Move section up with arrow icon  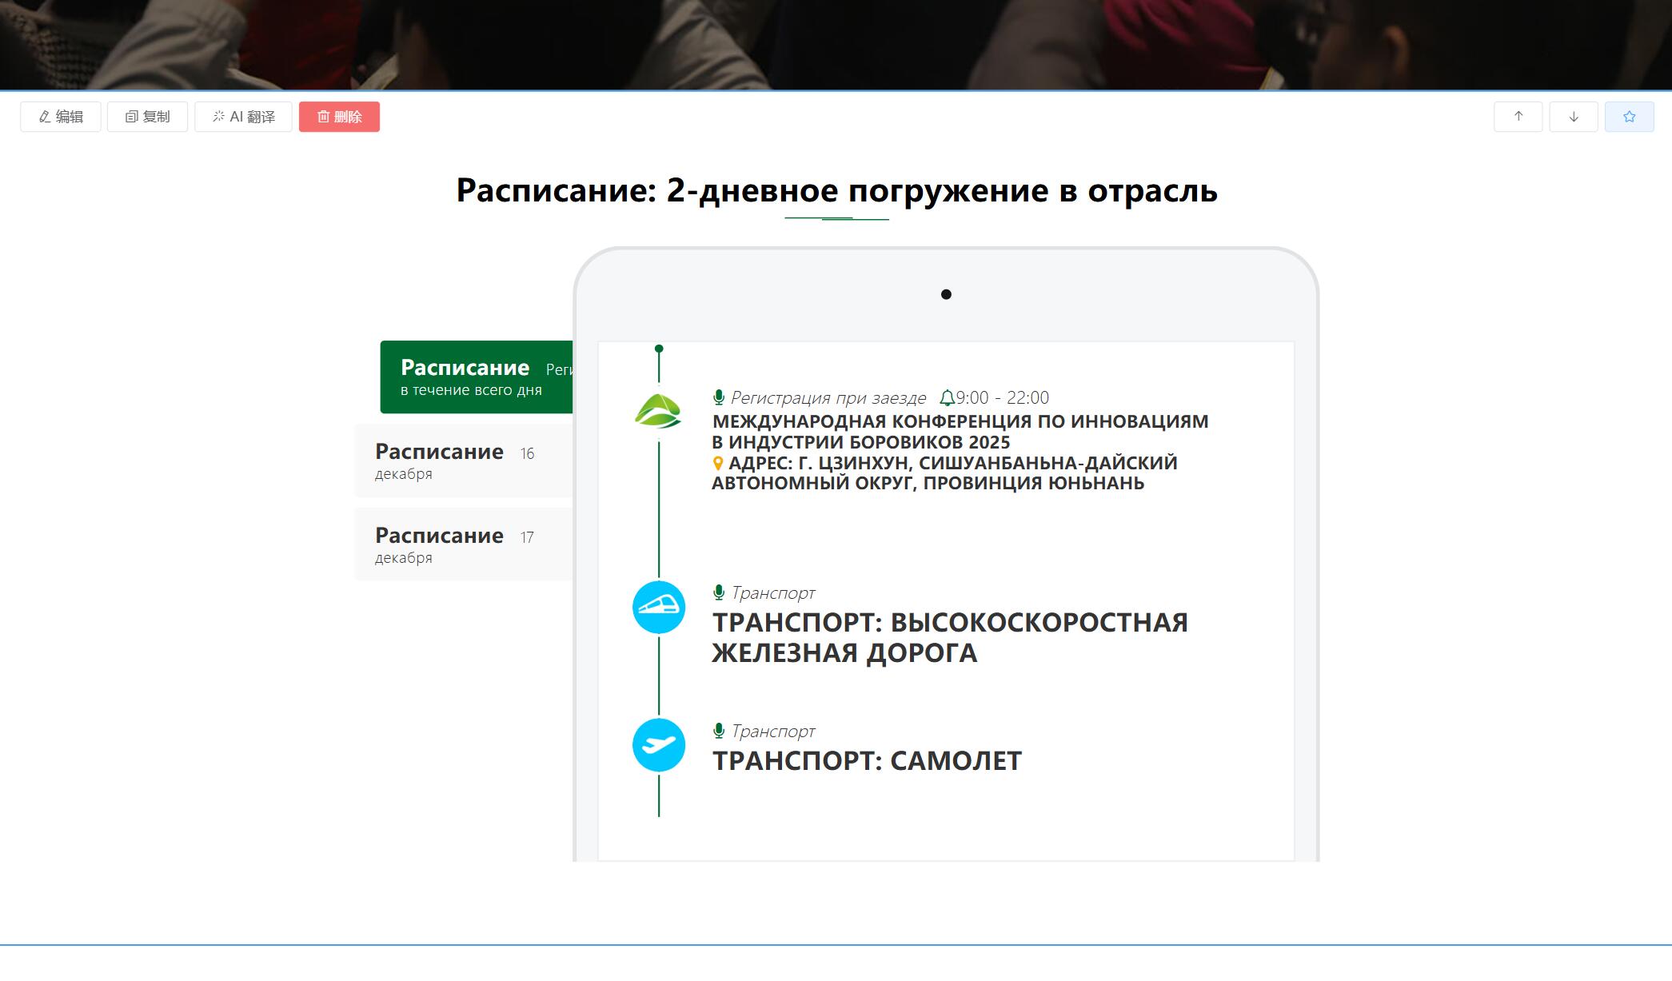[1518, 117]
